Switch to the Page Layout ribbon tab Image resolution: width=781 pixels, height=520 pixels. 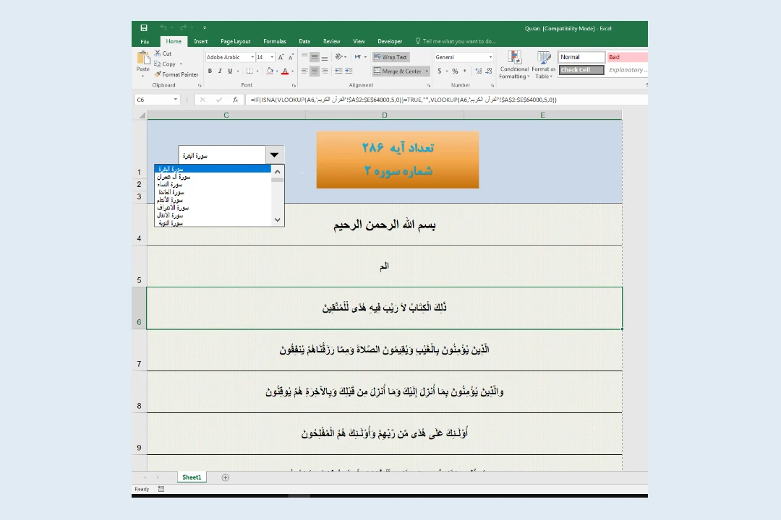(235, 41)
